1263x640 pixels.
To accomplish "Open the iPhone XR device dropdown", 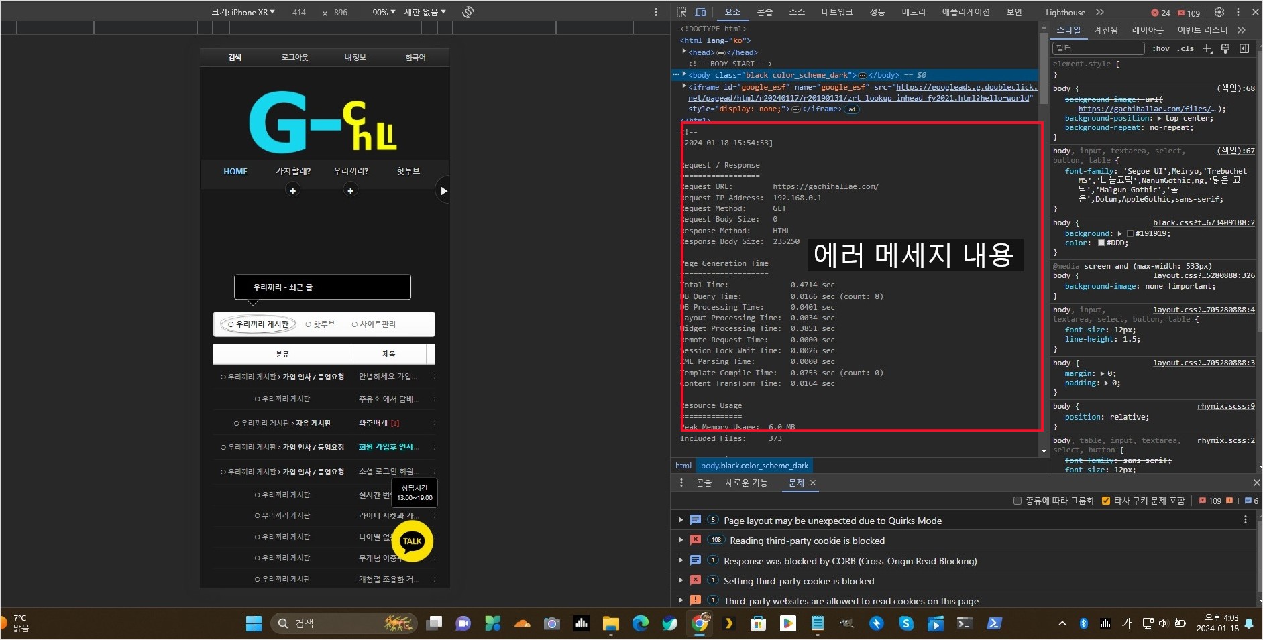I will tap(243, 12).
